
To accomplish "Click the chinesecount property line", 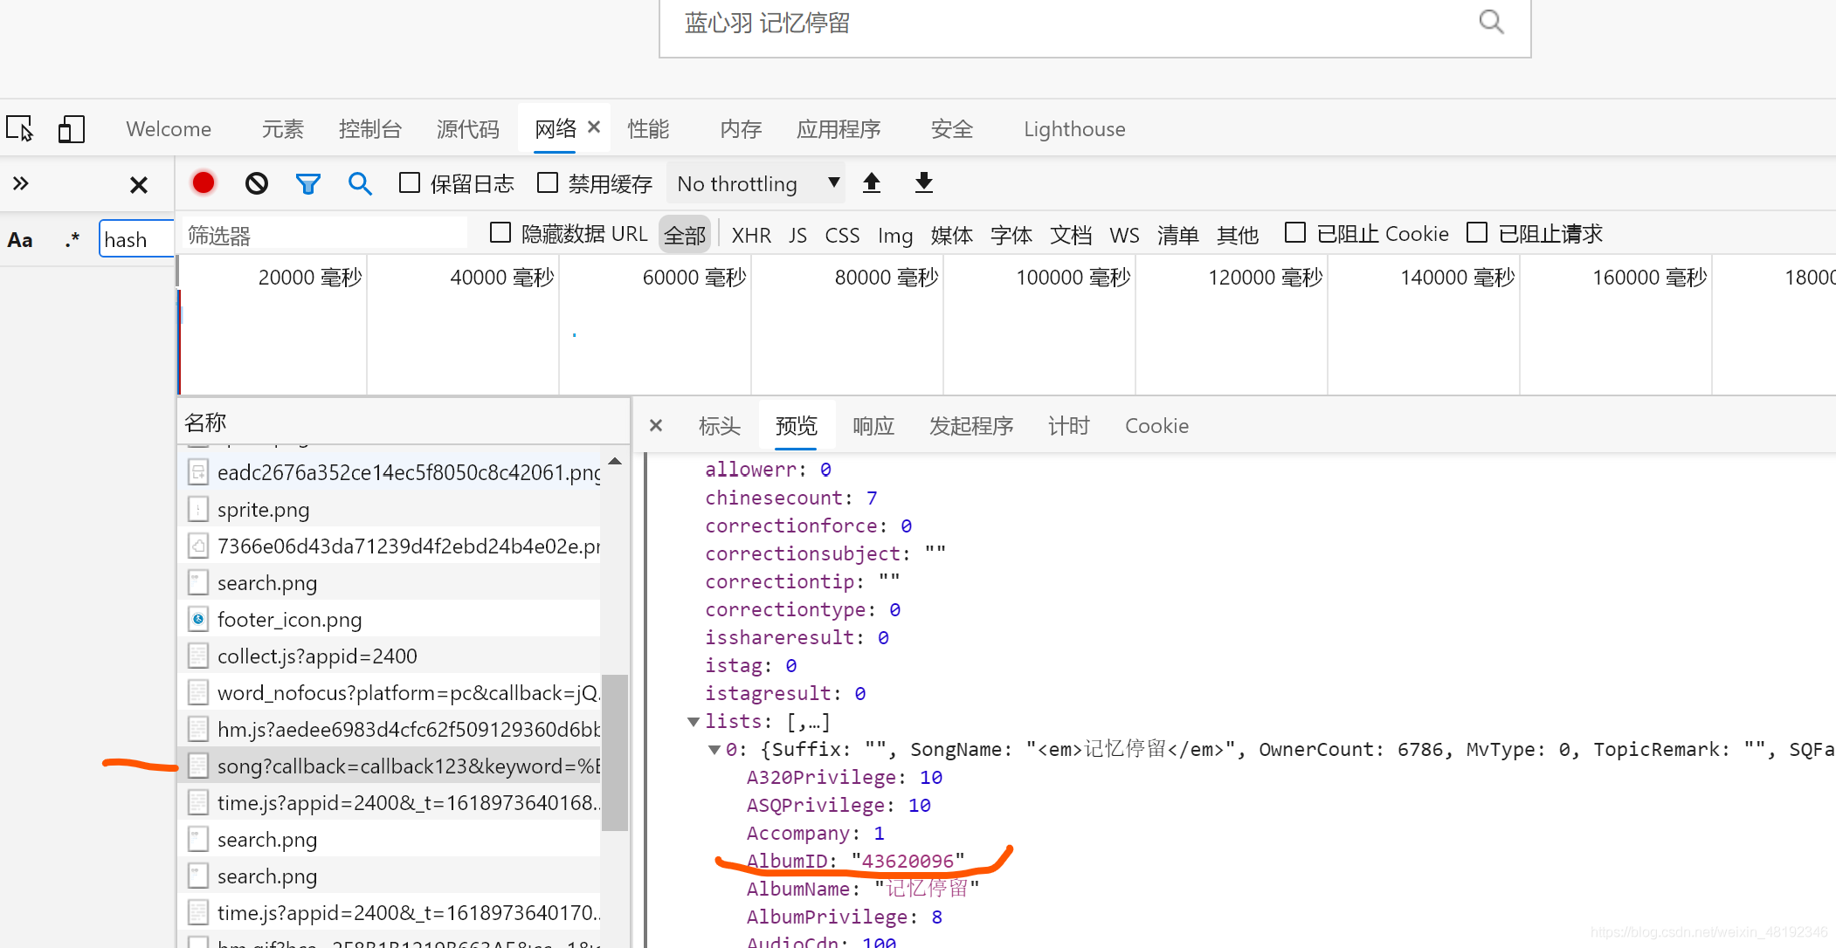I will click(x=790, y=498).
